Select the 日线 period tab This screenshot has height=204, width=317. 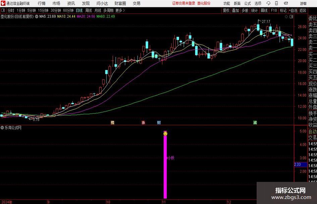tap(79, 10)
